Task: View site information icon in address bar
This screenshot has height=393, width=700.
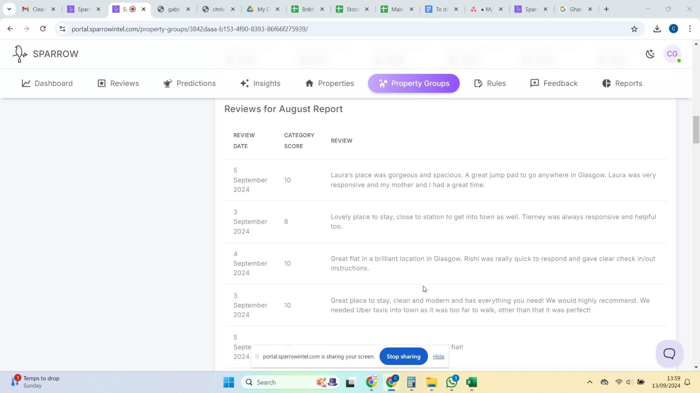Action: (62, 29)
